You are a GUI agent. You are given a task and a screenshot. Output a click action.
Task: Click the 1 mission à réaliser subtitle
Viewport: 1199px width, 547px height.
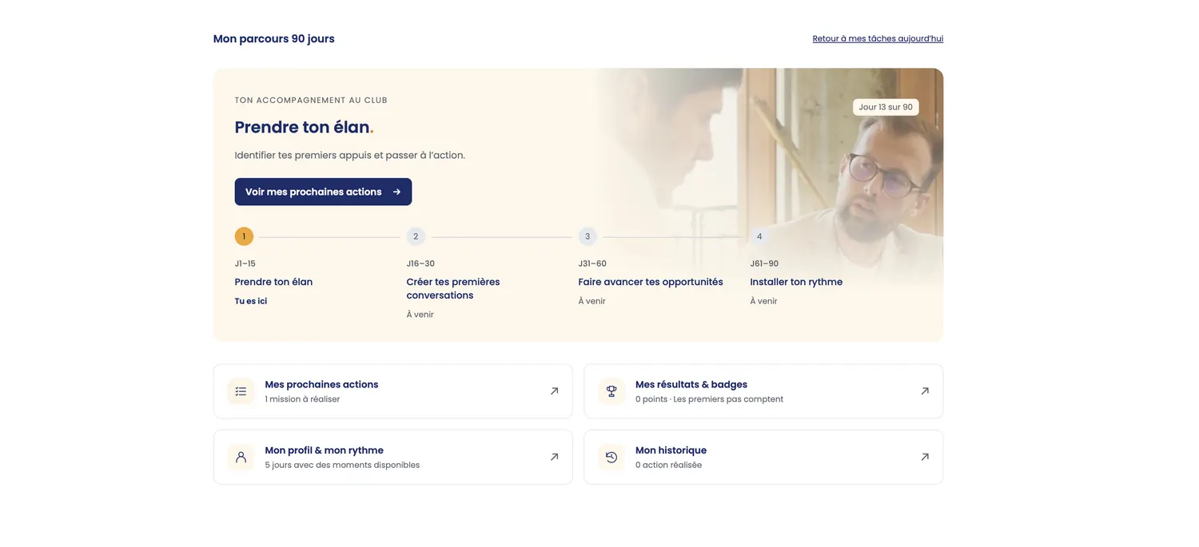(x=302, y=399)
